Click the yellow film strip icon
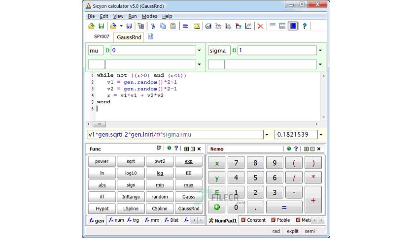This screenshot has width=412, height=238. pyautogui.click(x=197, y=26)
